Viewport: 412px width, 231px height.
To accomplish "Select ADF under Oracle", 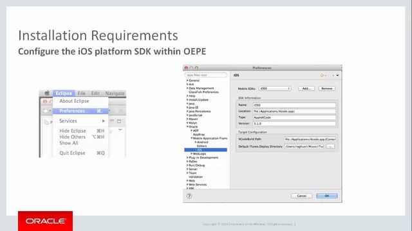I will [x=196, y=130].
